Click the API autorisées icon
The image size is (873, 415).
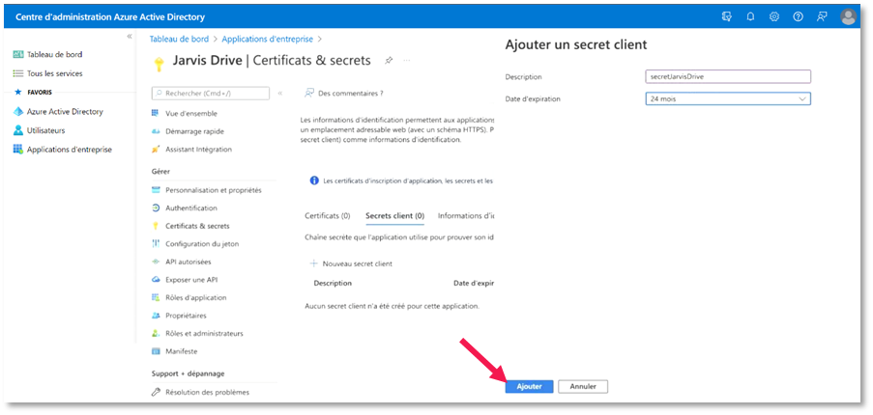[x=156, y=262]
